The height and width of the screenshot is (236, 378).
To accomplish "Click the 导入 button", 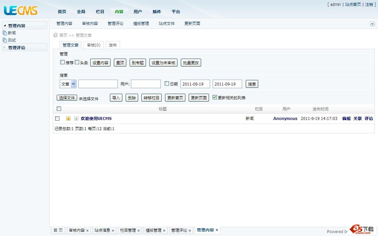I will 116,98.
